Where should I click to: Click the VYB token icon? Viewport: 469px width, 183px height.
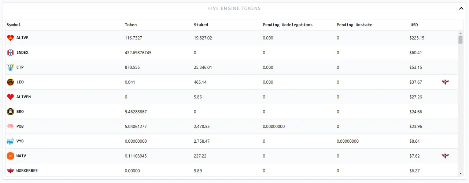tap(10, 141)
